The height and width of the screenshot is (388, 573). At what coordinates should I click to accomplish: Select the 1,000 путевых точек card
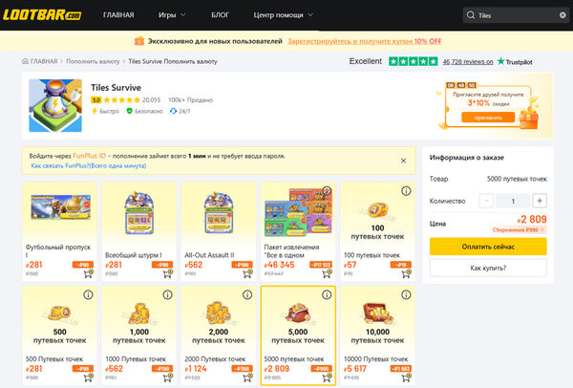(x=139, y=335)
